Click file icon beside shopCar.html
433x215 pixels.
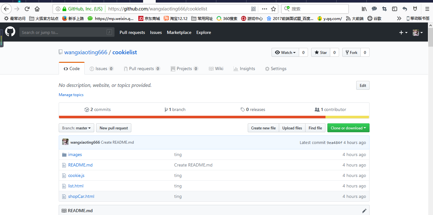click(x=64, y=196)
